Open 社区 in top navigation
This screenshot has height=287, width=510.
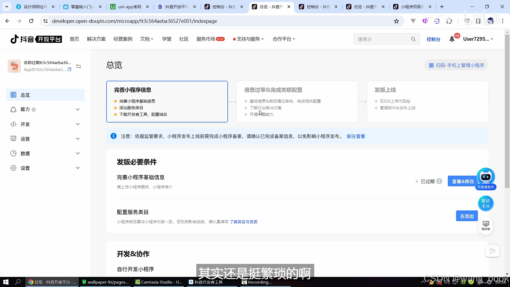point(184,39)
